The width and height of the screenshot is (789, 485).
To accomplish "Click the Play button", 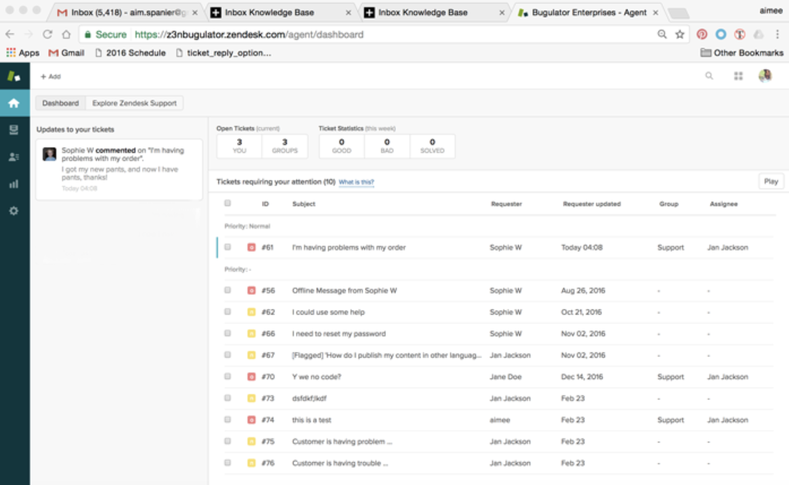I will pos(770,182).
